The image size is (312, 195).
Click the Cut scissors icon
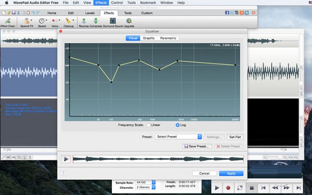(19, 12)
